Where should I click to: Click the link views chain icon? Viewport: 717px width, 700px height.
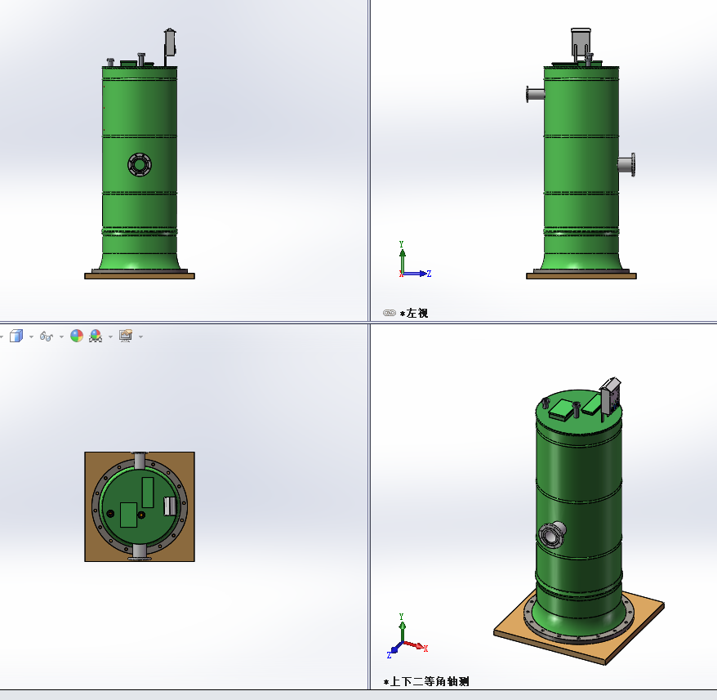(390, 313)
